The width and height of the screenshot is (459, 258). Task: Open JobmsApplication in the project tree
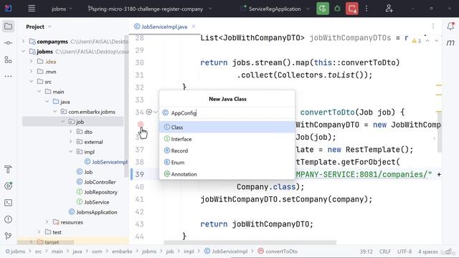[x=93, y=212]
